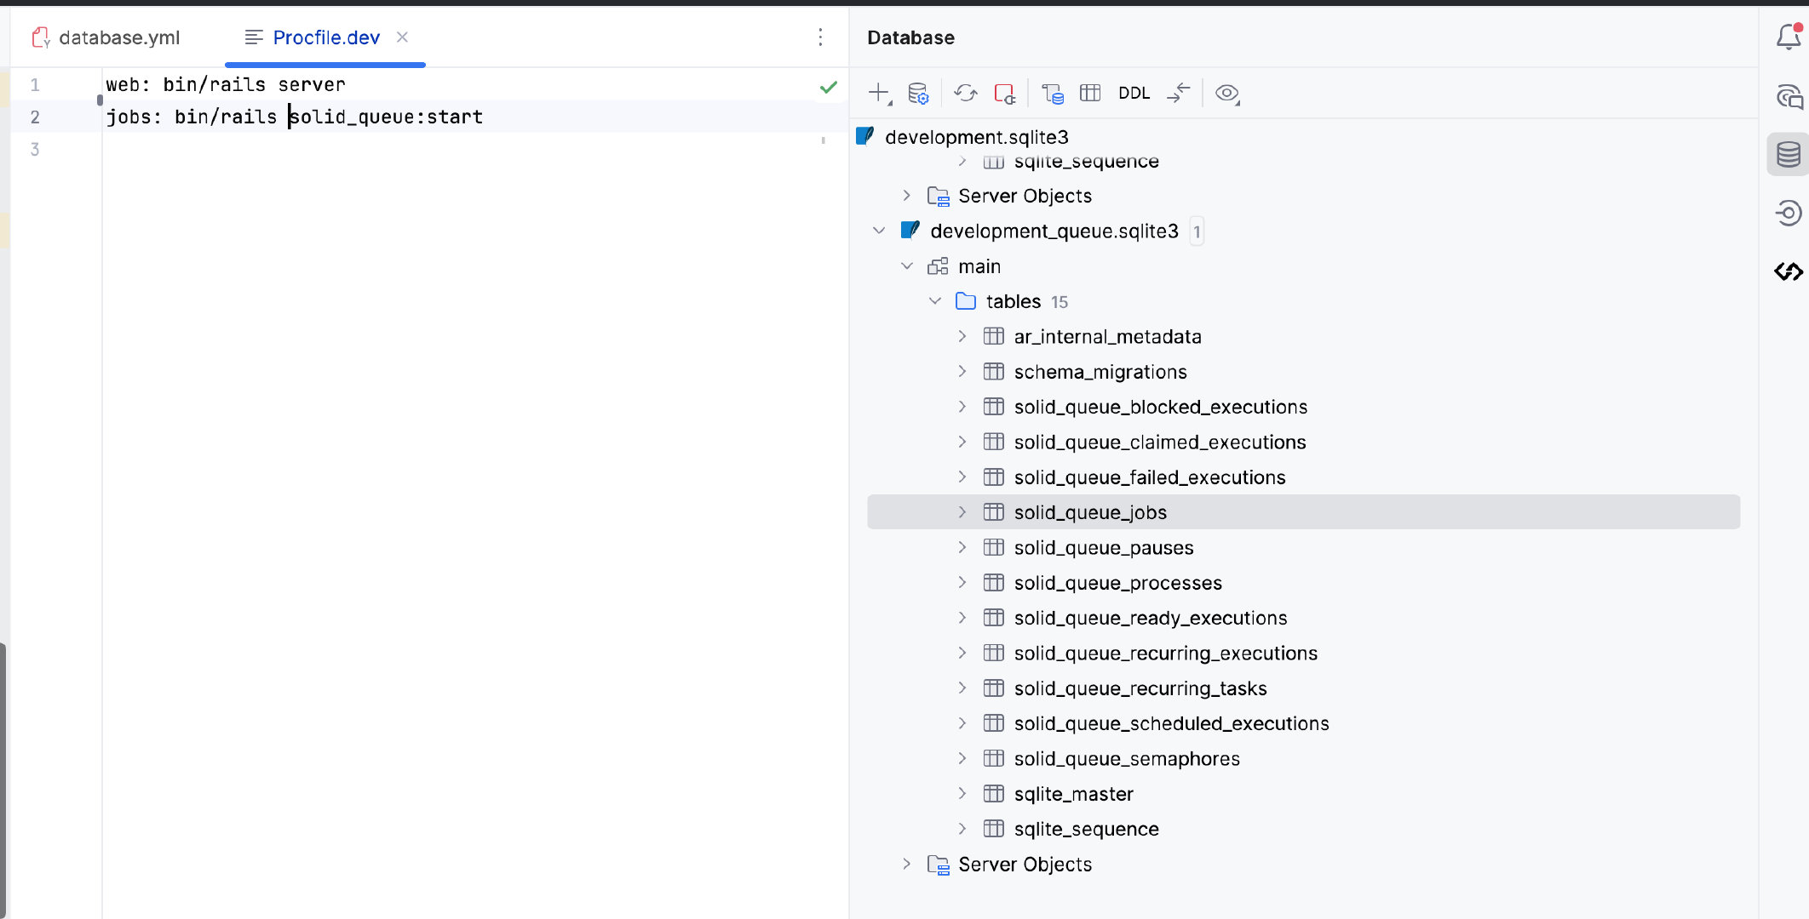The height and width of the screenshot is (919, 1809).
Task: Click line 3 in the editor
Action: (x=341, y=150)
